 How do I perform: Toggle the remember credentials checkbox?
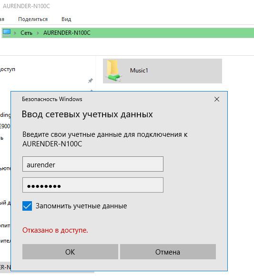(27, 206)
